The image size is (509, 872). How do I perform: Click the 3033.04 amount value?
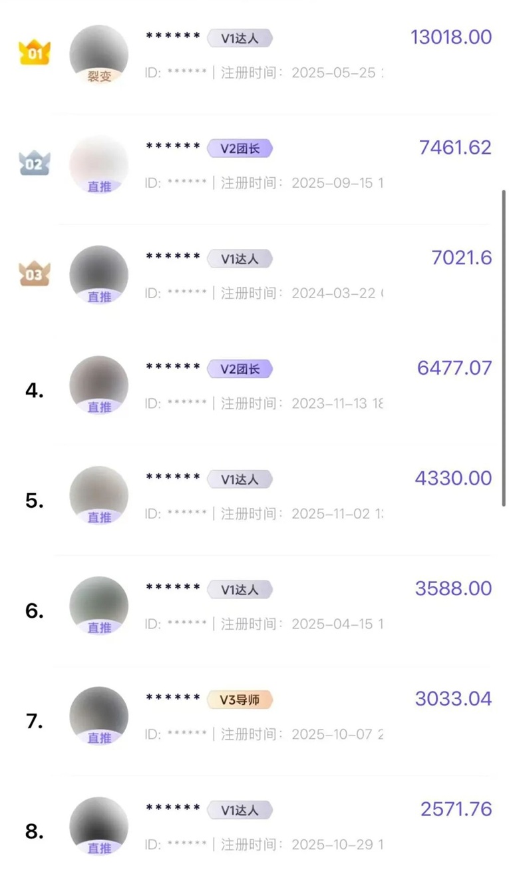click(453, 699)
